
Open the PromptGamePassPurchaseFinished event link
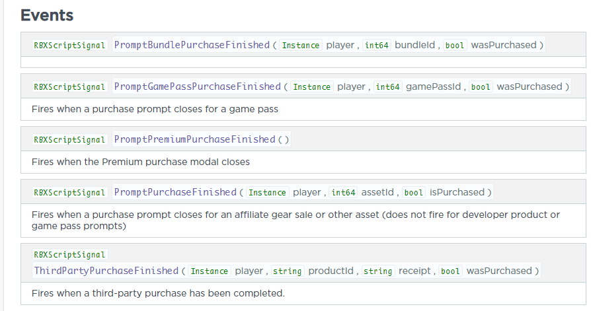pyautogui.click(x=197, y=86)
